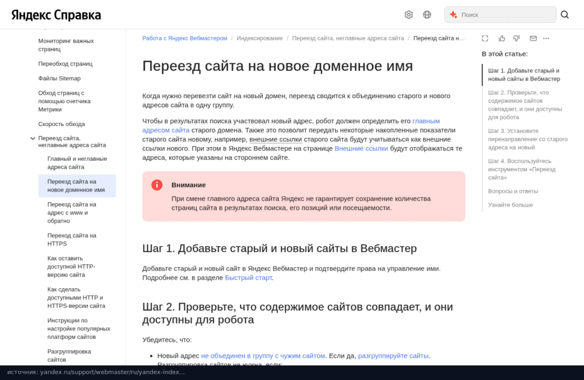This screenshot has height=380, width=584.
Task: Open Как оставить доступной HTTP-версию сайта
Action: click(71, 266)
